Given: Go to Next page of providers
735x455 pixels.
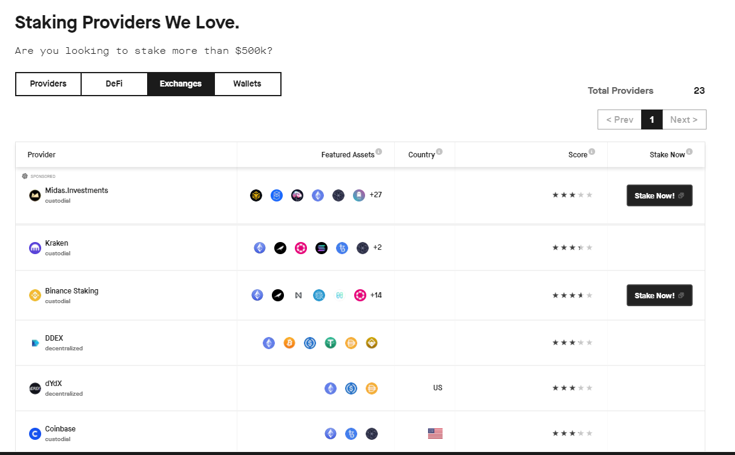Looking at the screenshot, I should (x=684, y=120).
